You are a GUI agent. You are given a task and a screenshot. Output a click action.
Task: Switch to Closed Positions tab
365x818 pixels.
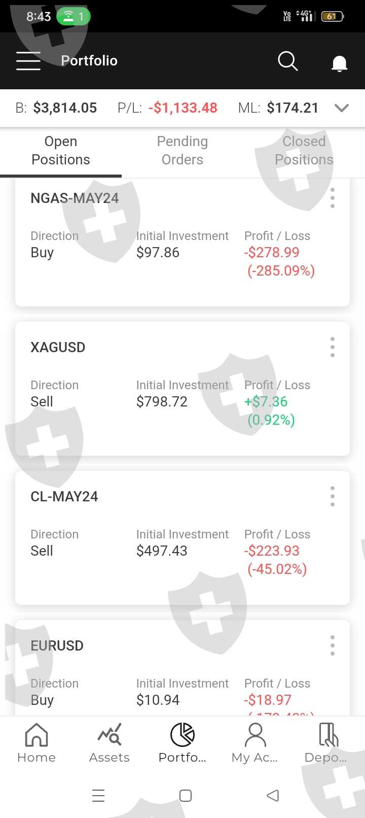[x=304, y=151]
